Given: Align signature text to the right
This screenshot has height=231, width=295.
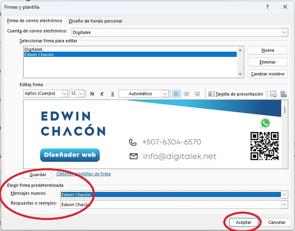Looking at the screenshot, I should click(197, 94).
